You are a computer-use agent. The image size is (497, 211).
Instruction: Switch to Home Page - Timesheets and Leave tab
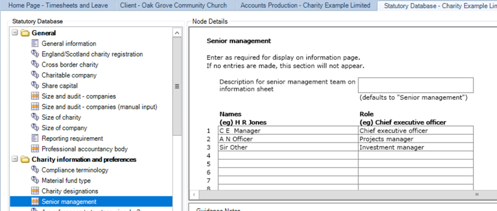[x=58, y=5]
